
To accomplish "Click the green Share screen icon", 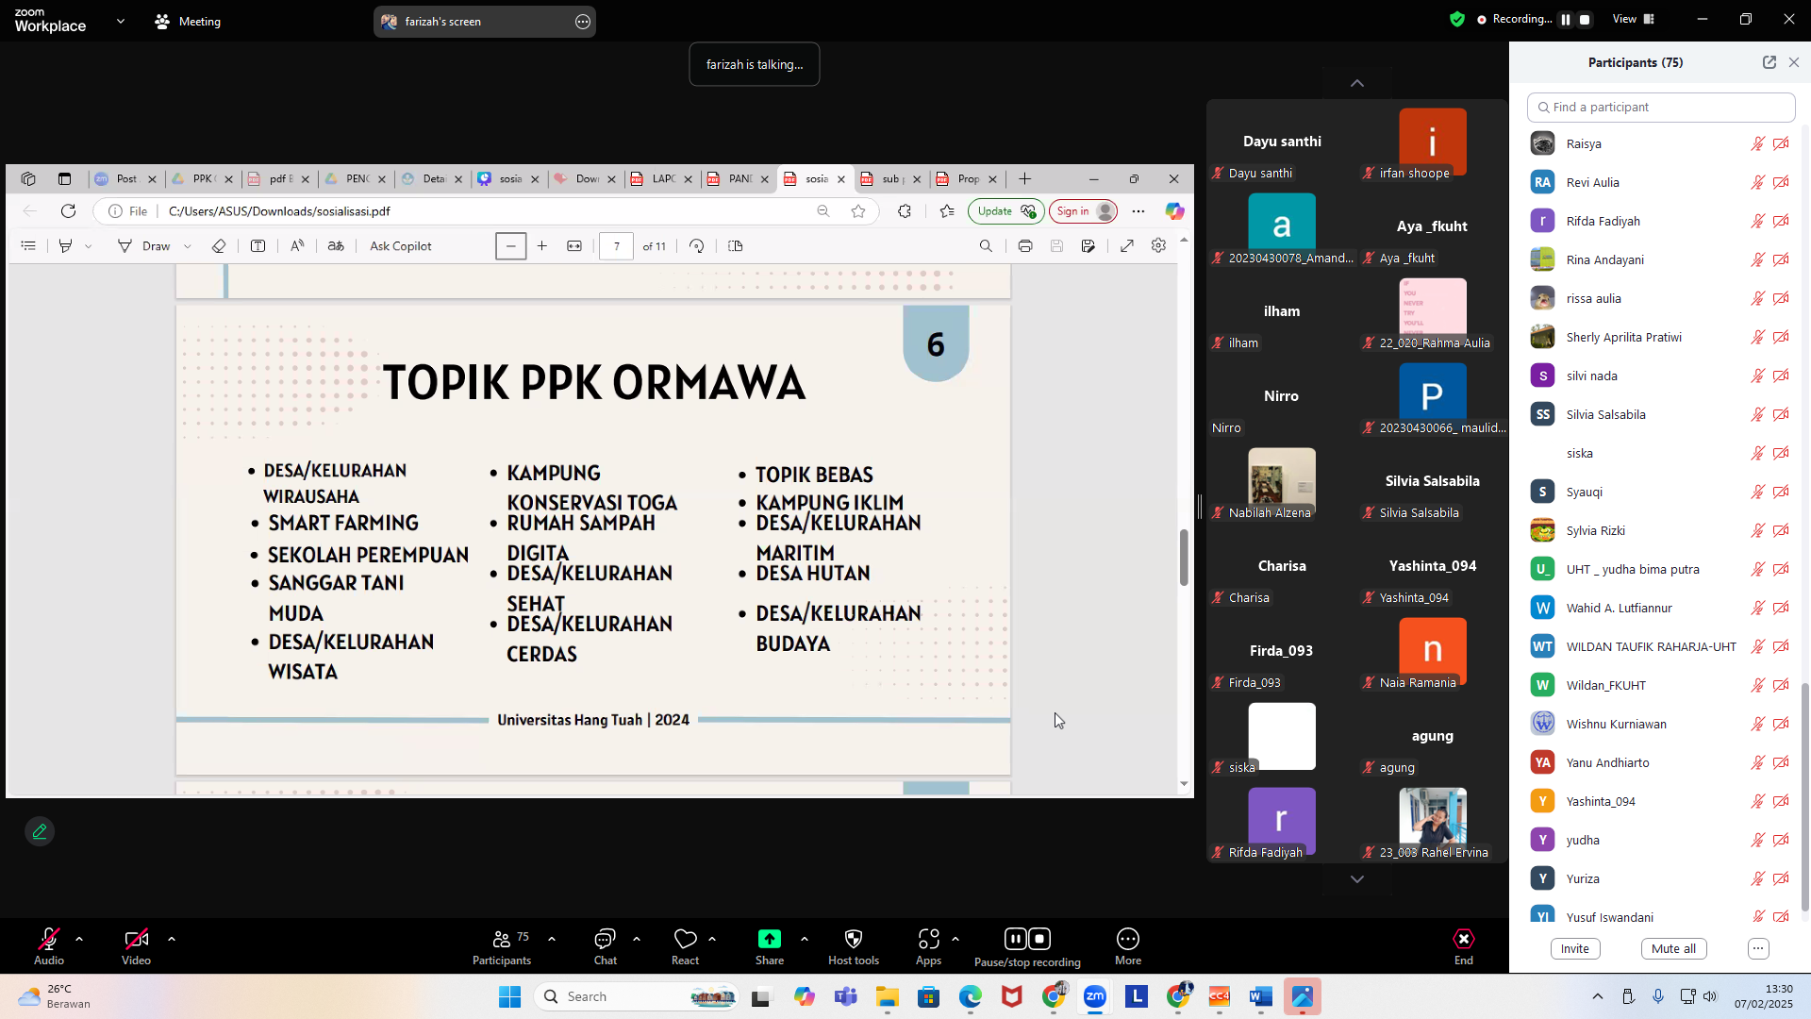I will tap(769, 939).
